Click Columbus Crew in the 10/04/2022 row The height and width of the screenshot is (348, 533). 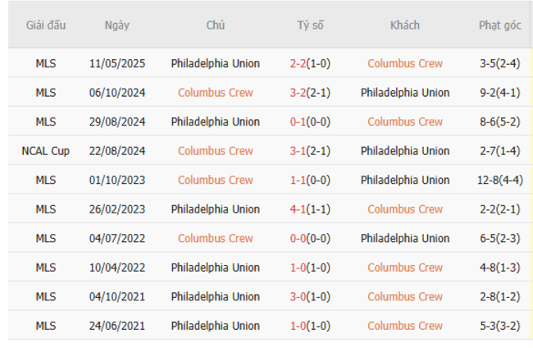(405, 268)
